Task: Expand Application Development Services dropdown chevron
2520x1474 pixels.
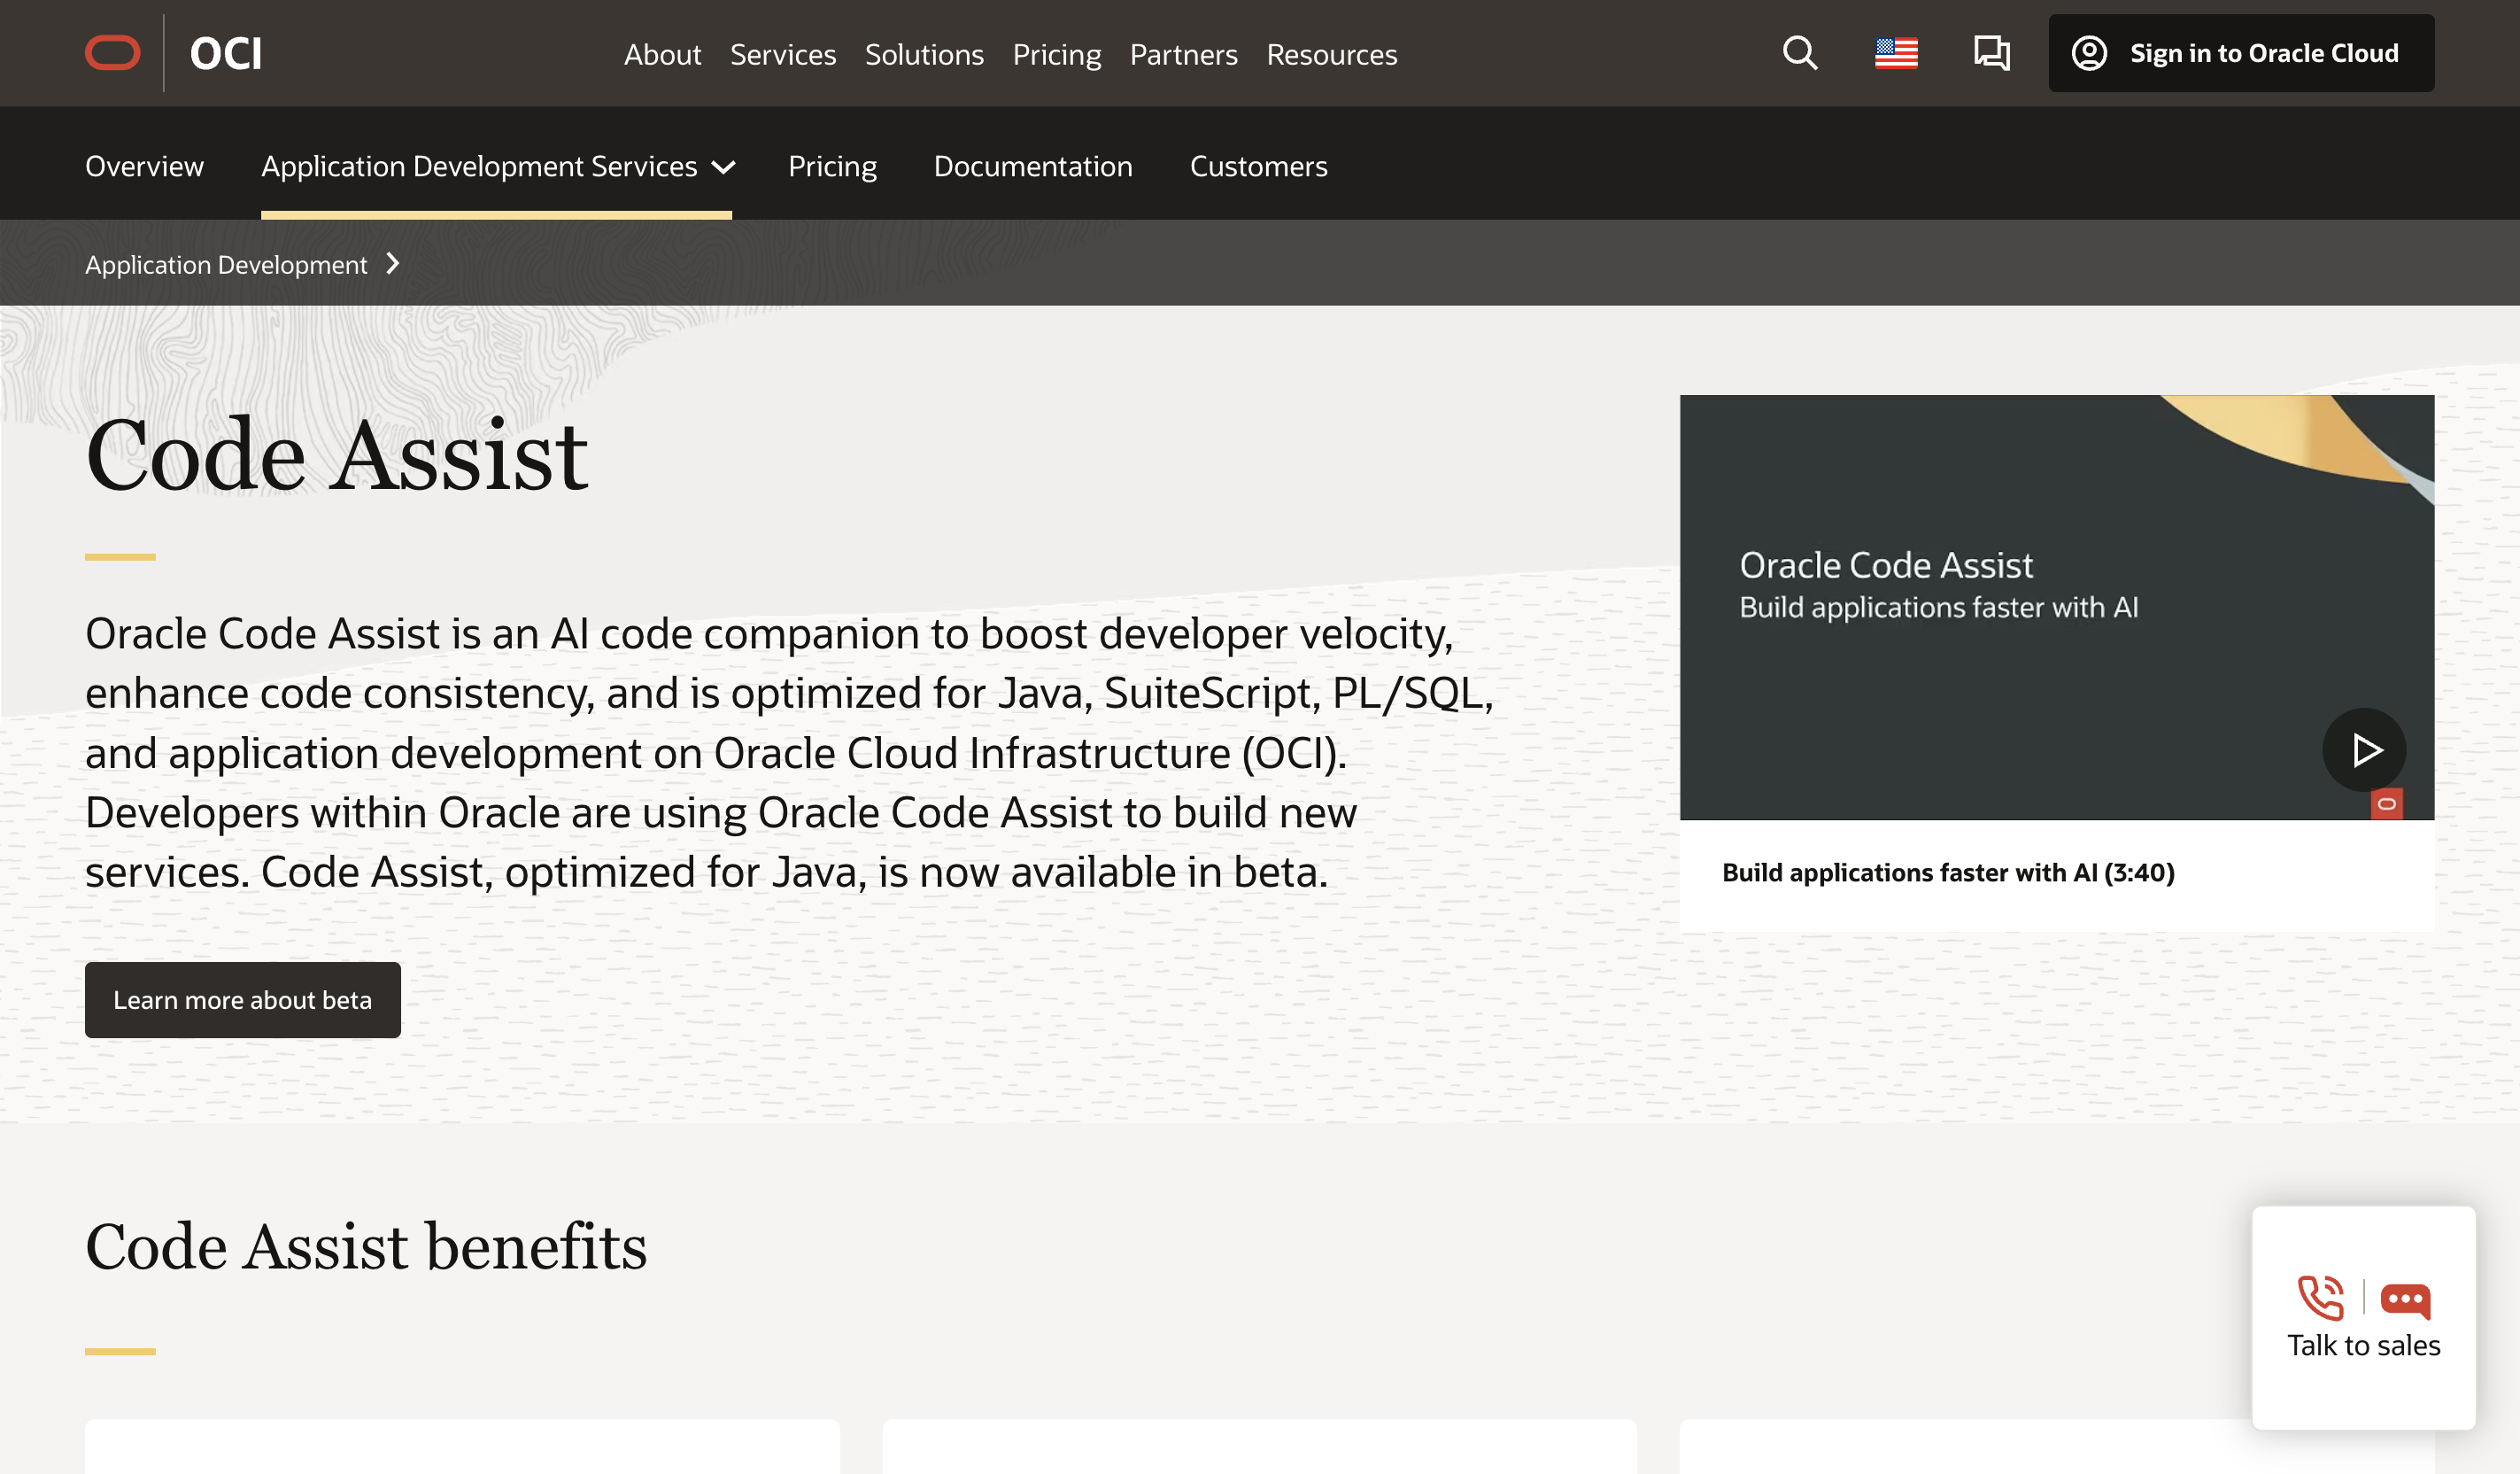Action: (723, 167)
